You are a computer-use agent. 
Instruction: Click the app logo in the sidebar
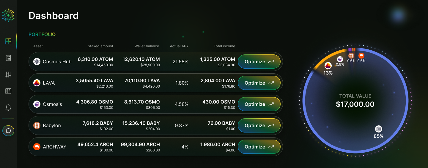coord(8,15)
